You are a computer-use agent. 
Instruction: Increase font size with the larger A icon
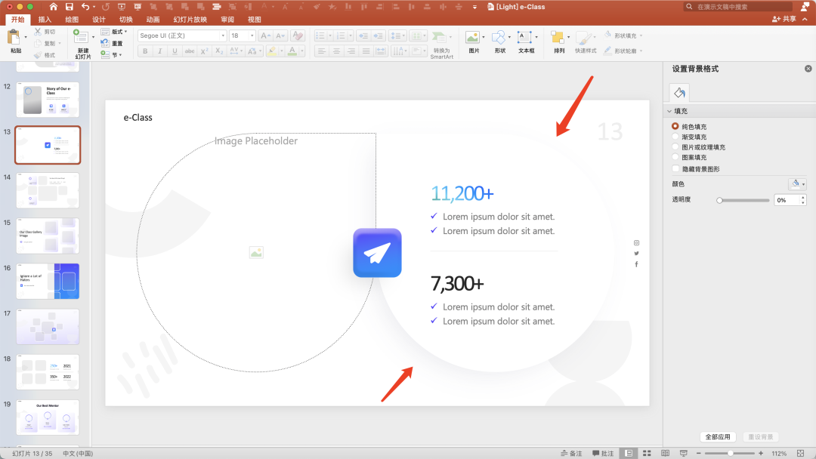[x=265, y=35]
